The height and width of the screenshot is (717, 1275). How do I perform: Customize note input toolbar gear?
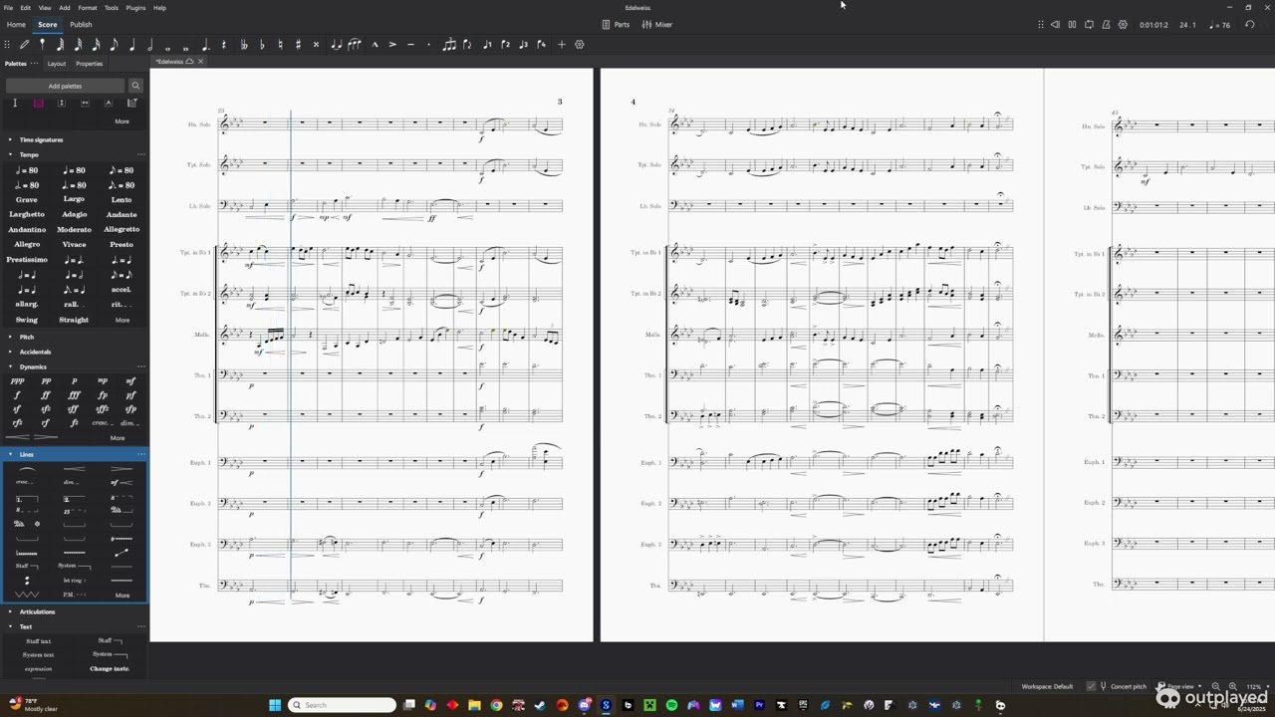tap(579, 45)
